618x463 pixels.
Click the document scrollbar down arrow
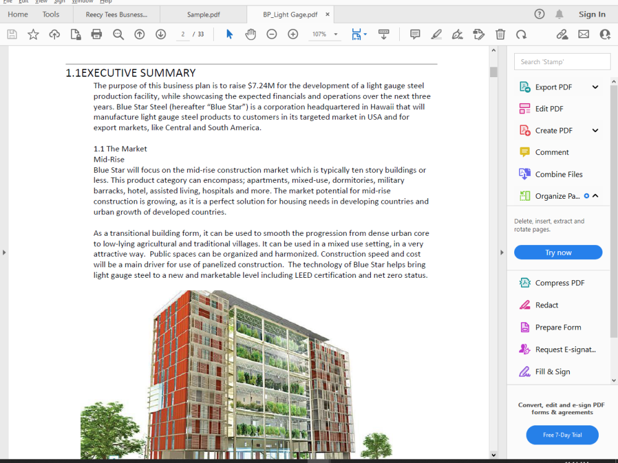coord(493,455)
